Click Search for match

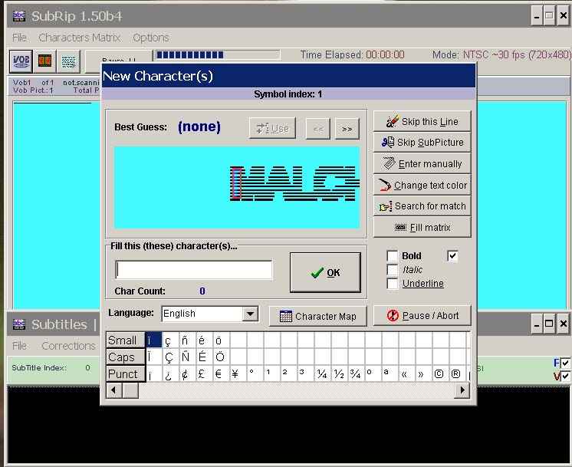pos(422,206)
